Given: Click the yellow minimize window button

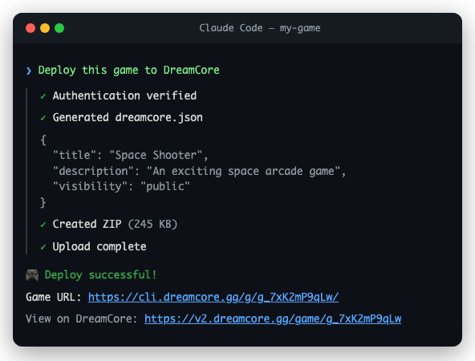Looking at the screenshot, I should [45, 28].
